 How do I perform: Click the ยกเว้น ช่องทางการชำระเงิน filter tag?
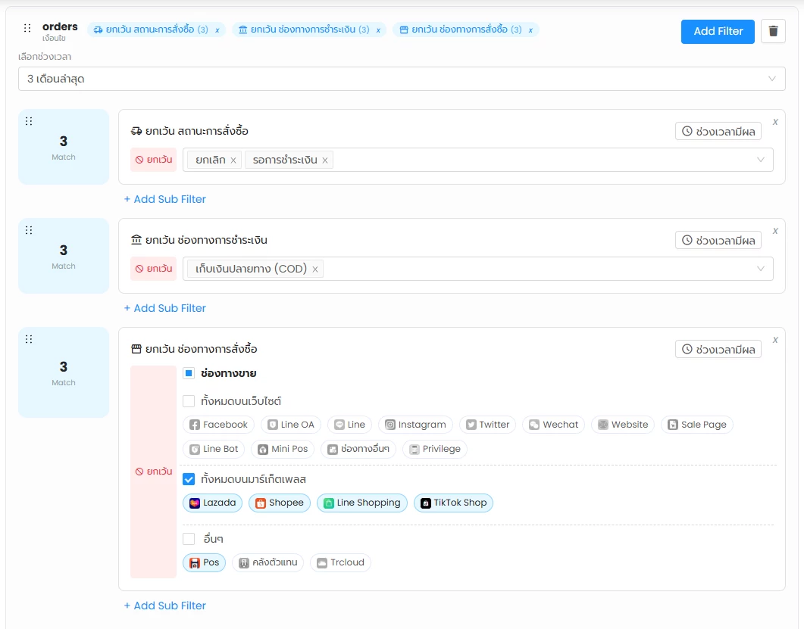[x=303, y=30]
